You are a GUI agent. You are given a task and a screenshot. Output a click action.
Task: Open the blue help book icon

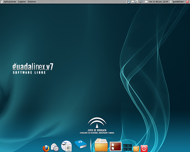click(x=81, y=144)
